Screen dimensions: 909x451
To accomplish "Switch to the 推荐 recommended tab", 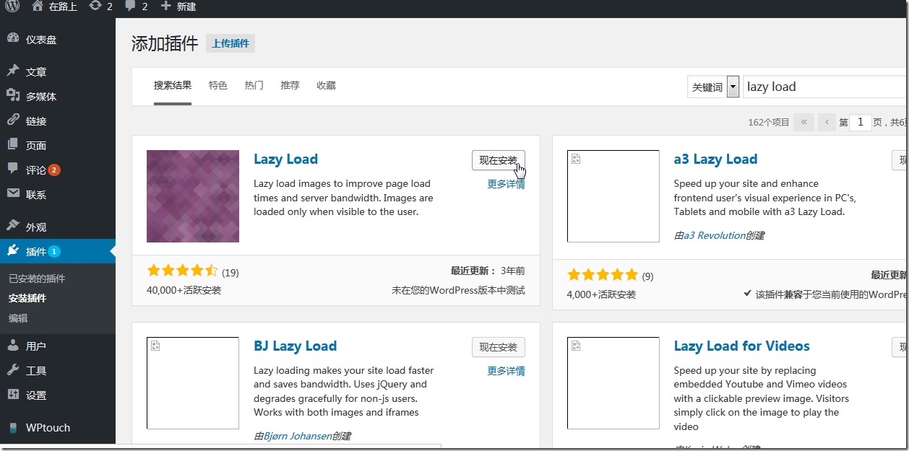I will (x=290, y=85).
